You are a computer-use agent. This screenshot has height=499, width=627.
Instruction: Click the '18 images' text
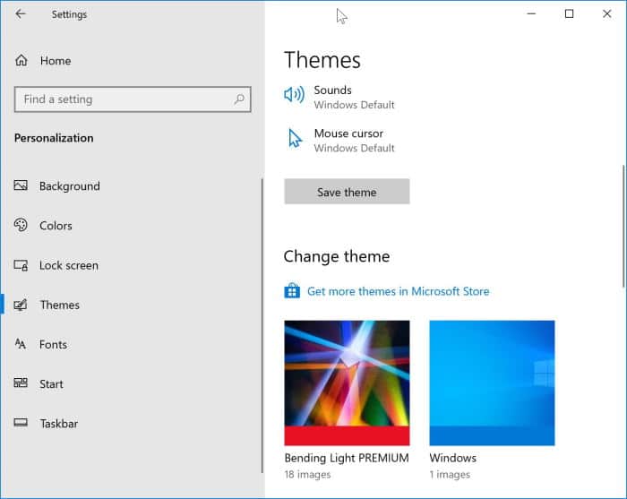307,475
